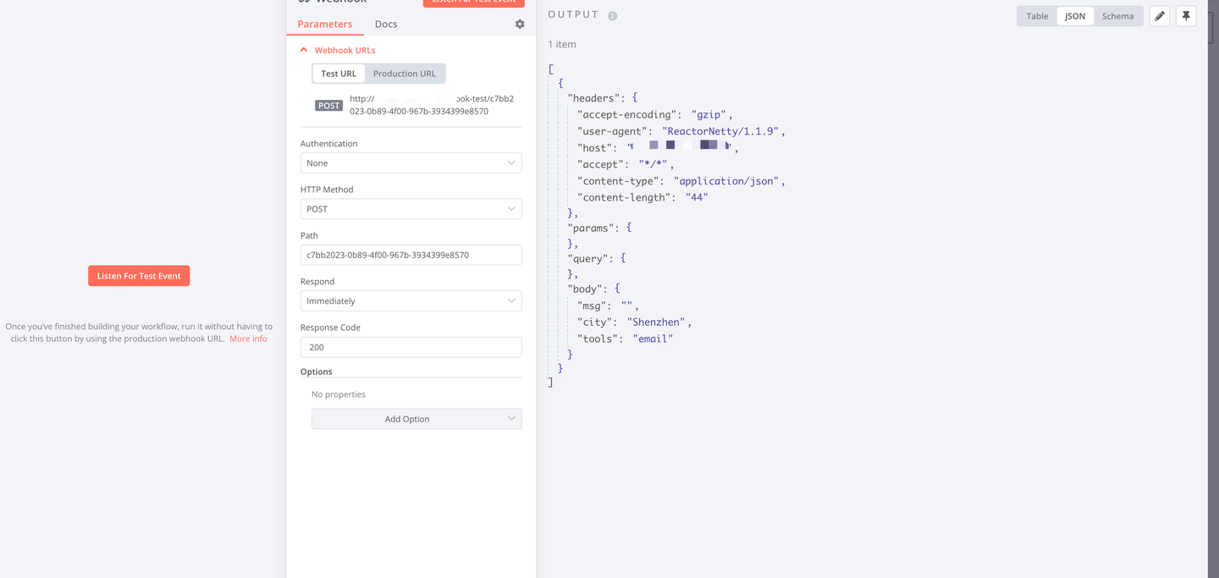
Task: Open node settings gear icon
Action: click(520, 24)
